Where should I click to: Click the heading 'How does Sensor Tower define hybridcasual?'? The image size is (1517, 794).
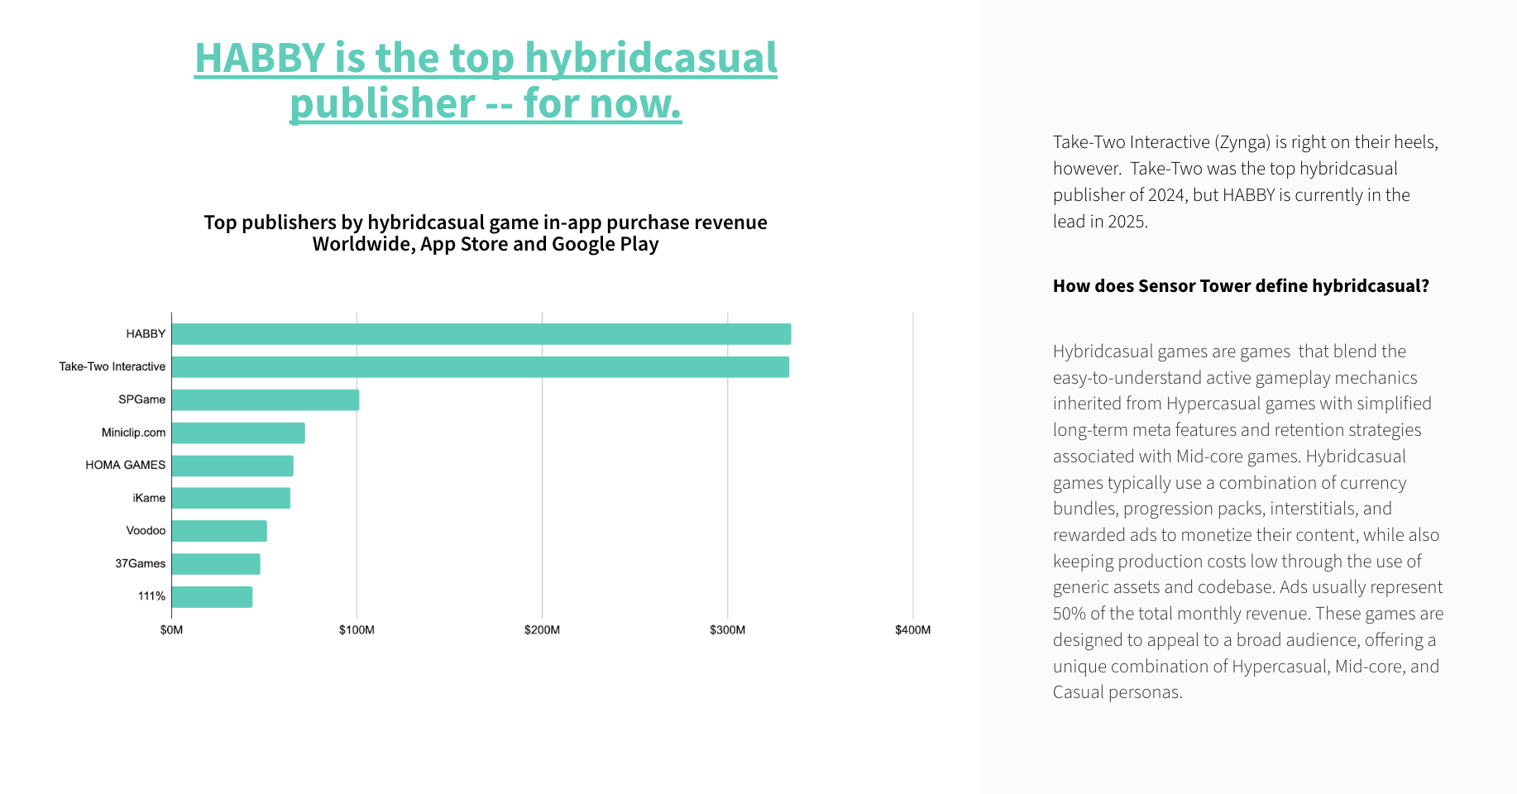1241,286
